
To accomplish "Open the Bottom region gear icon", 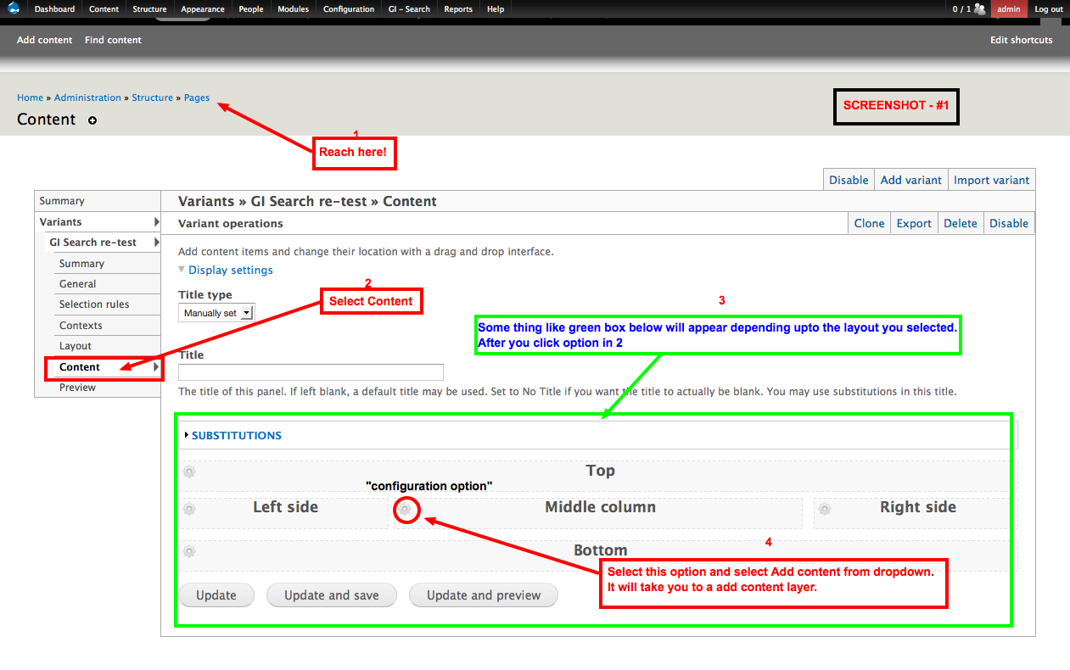I will click(x=189, y=551).
